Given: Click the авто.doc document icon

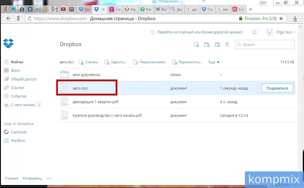Looking at the screenshot, I should click(64, 88).
